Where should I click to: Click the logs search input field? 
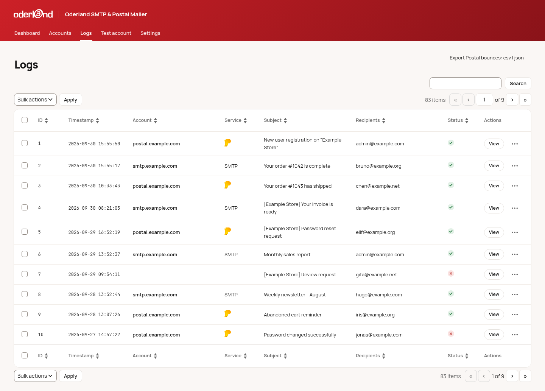coord(466,83)
